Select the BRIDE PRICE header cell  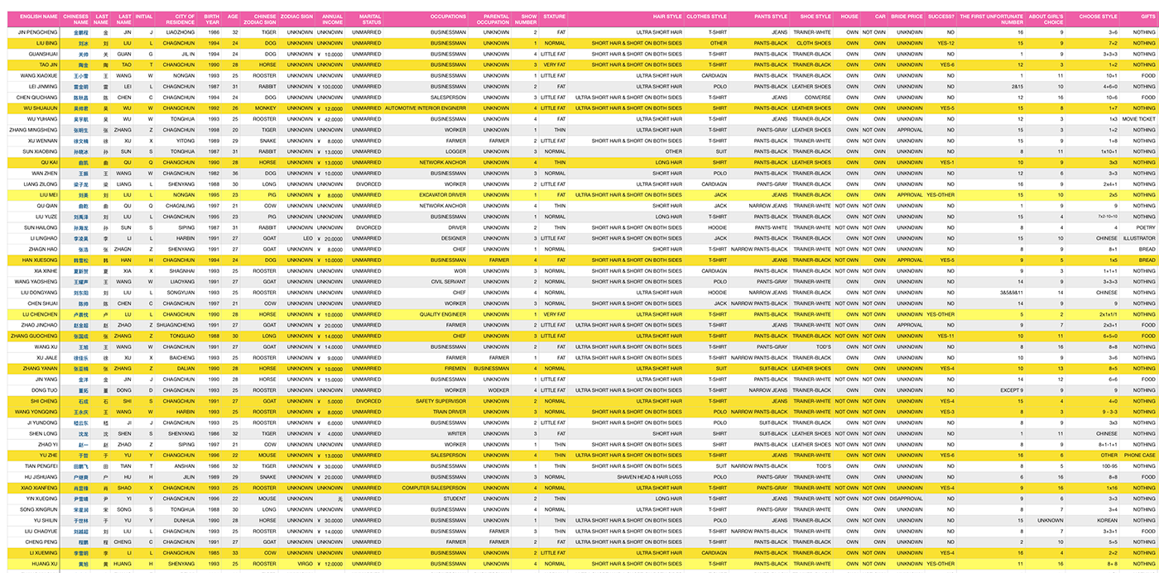click(x=908, y=16)
